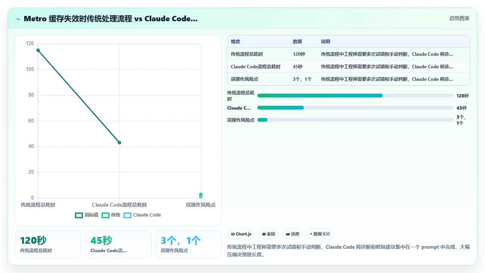Click the 误操作风险点 x-axis label
The image size is (485, 273).
(201, 205)
